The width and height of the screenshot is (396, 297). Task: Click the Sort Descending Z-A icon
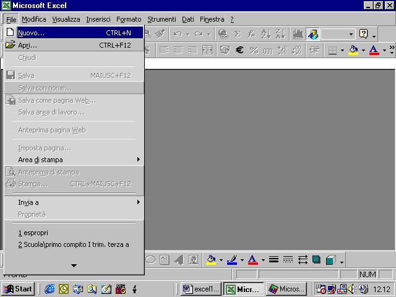pos(280,34)
